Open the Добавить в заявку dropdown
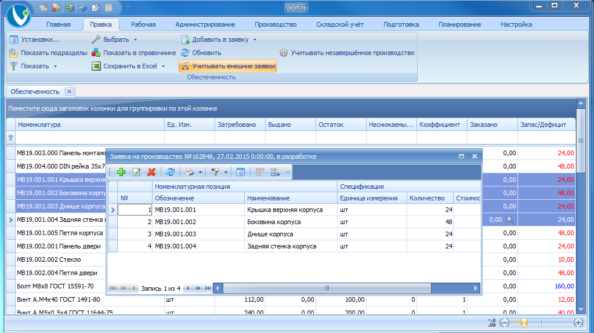Screen dimensions: 594x333 (219, 39)
